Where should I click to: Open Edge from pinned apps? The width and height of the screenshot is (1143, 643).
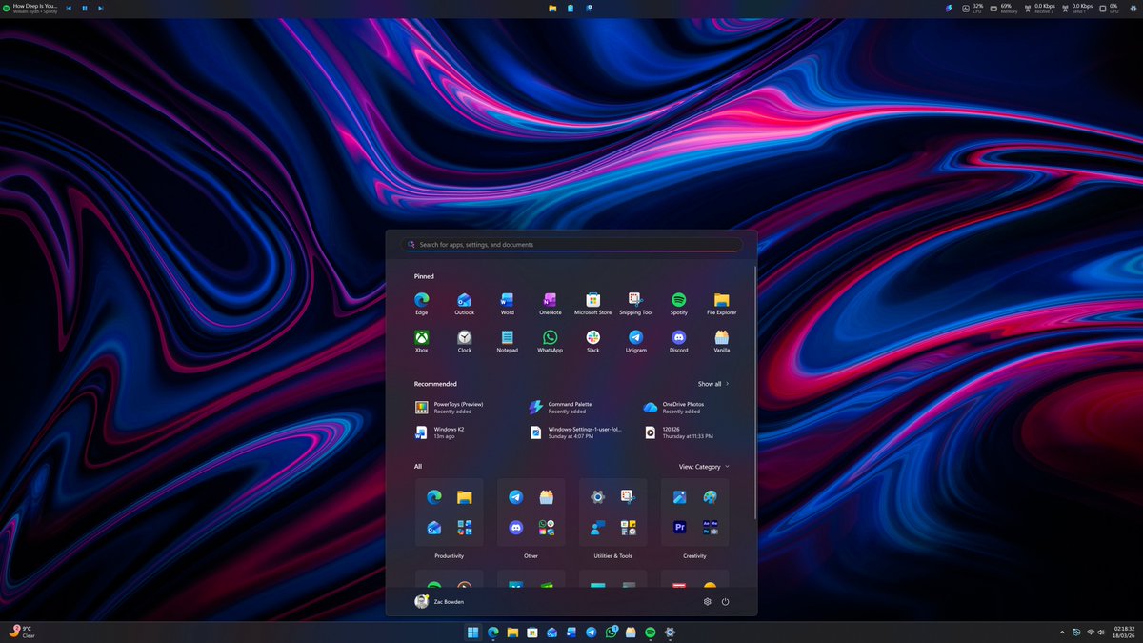(421, 304)
